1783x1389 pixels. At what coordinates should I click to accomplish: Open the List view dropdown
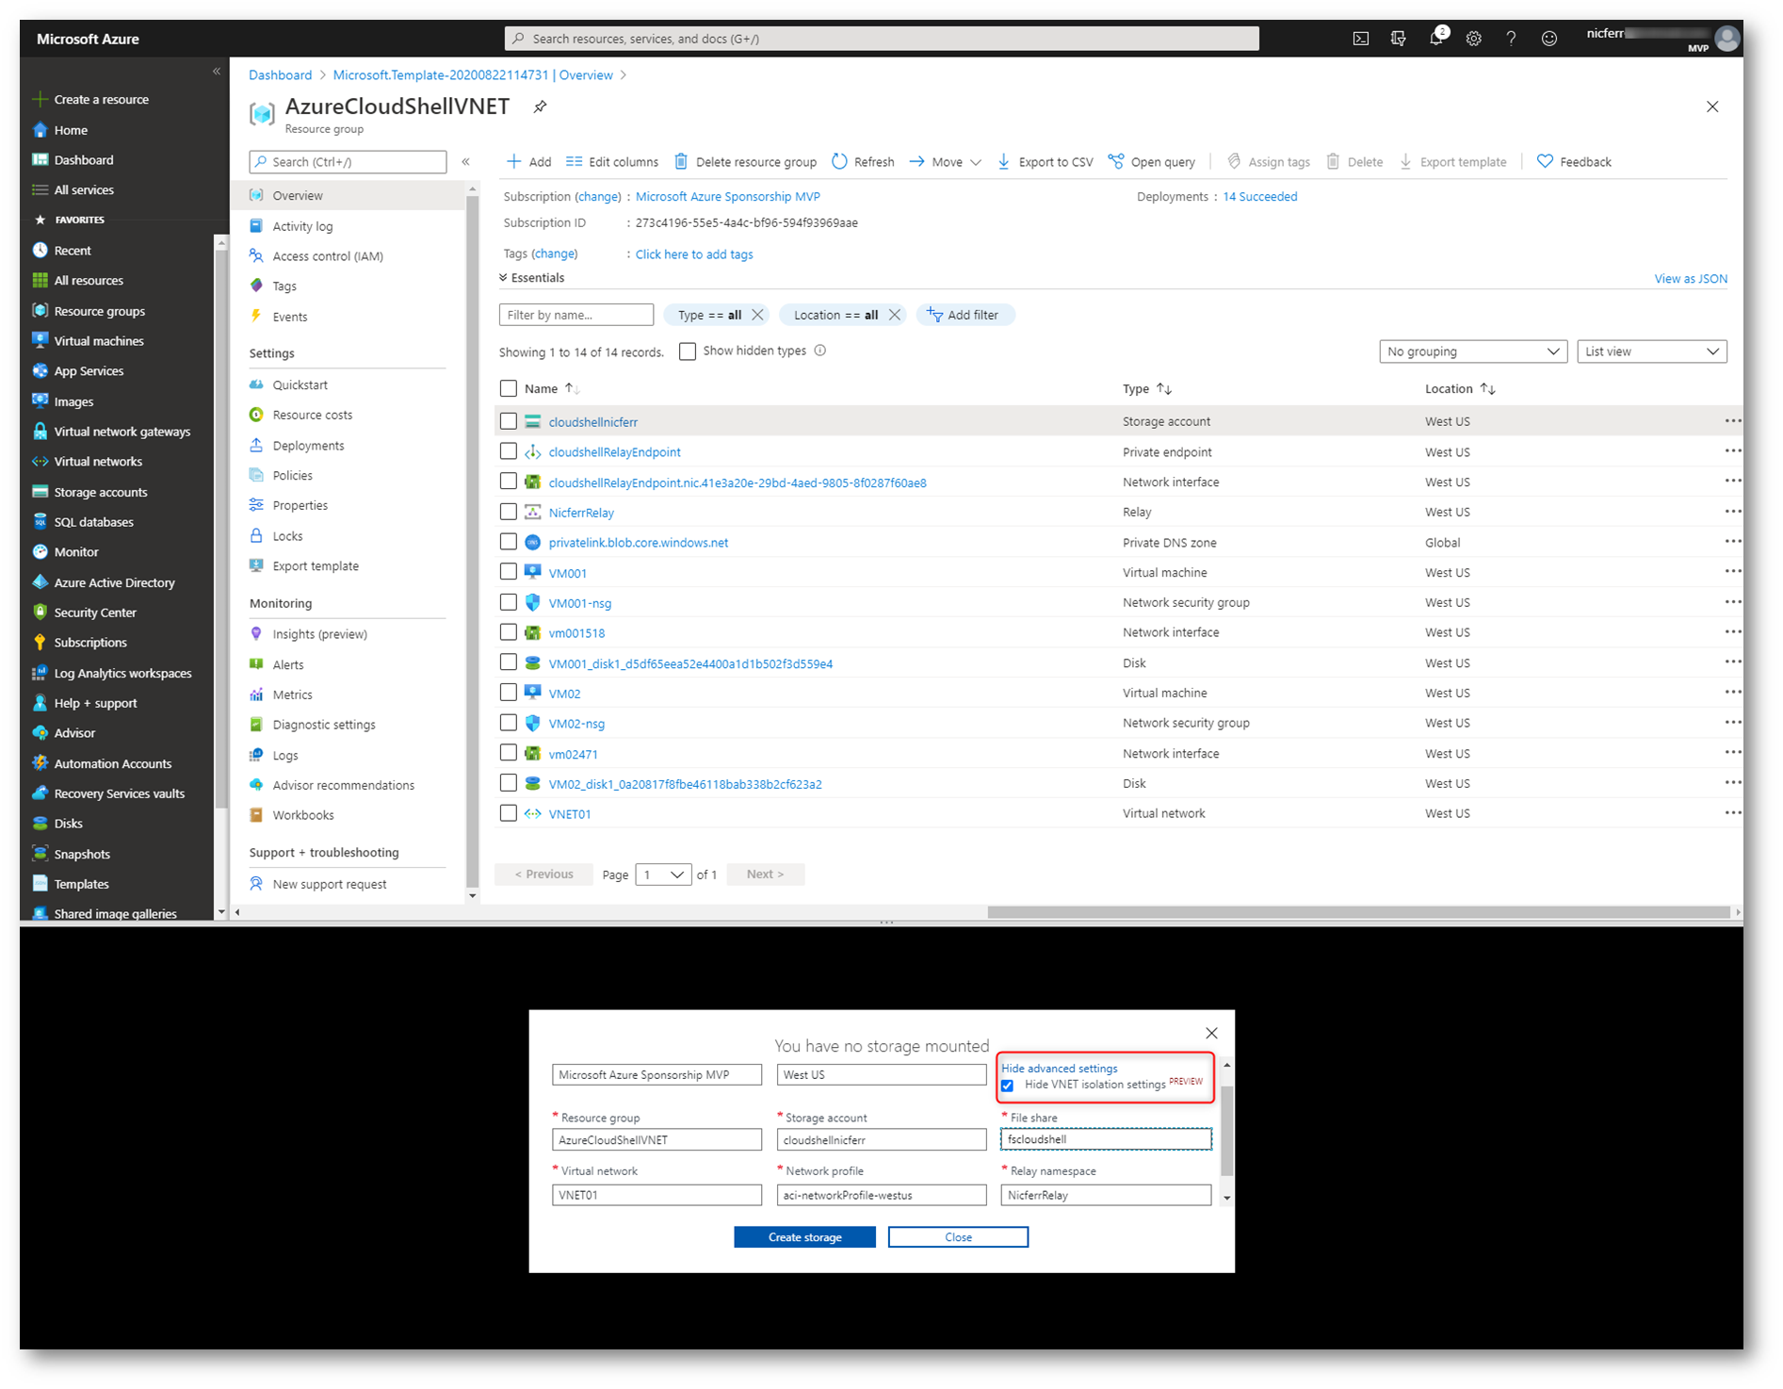(x=1652, y=351)
